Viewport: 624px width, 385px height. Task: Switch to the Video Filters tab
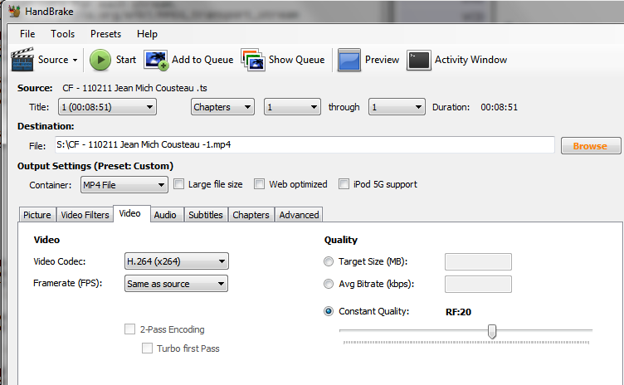[x=85, y=215]
